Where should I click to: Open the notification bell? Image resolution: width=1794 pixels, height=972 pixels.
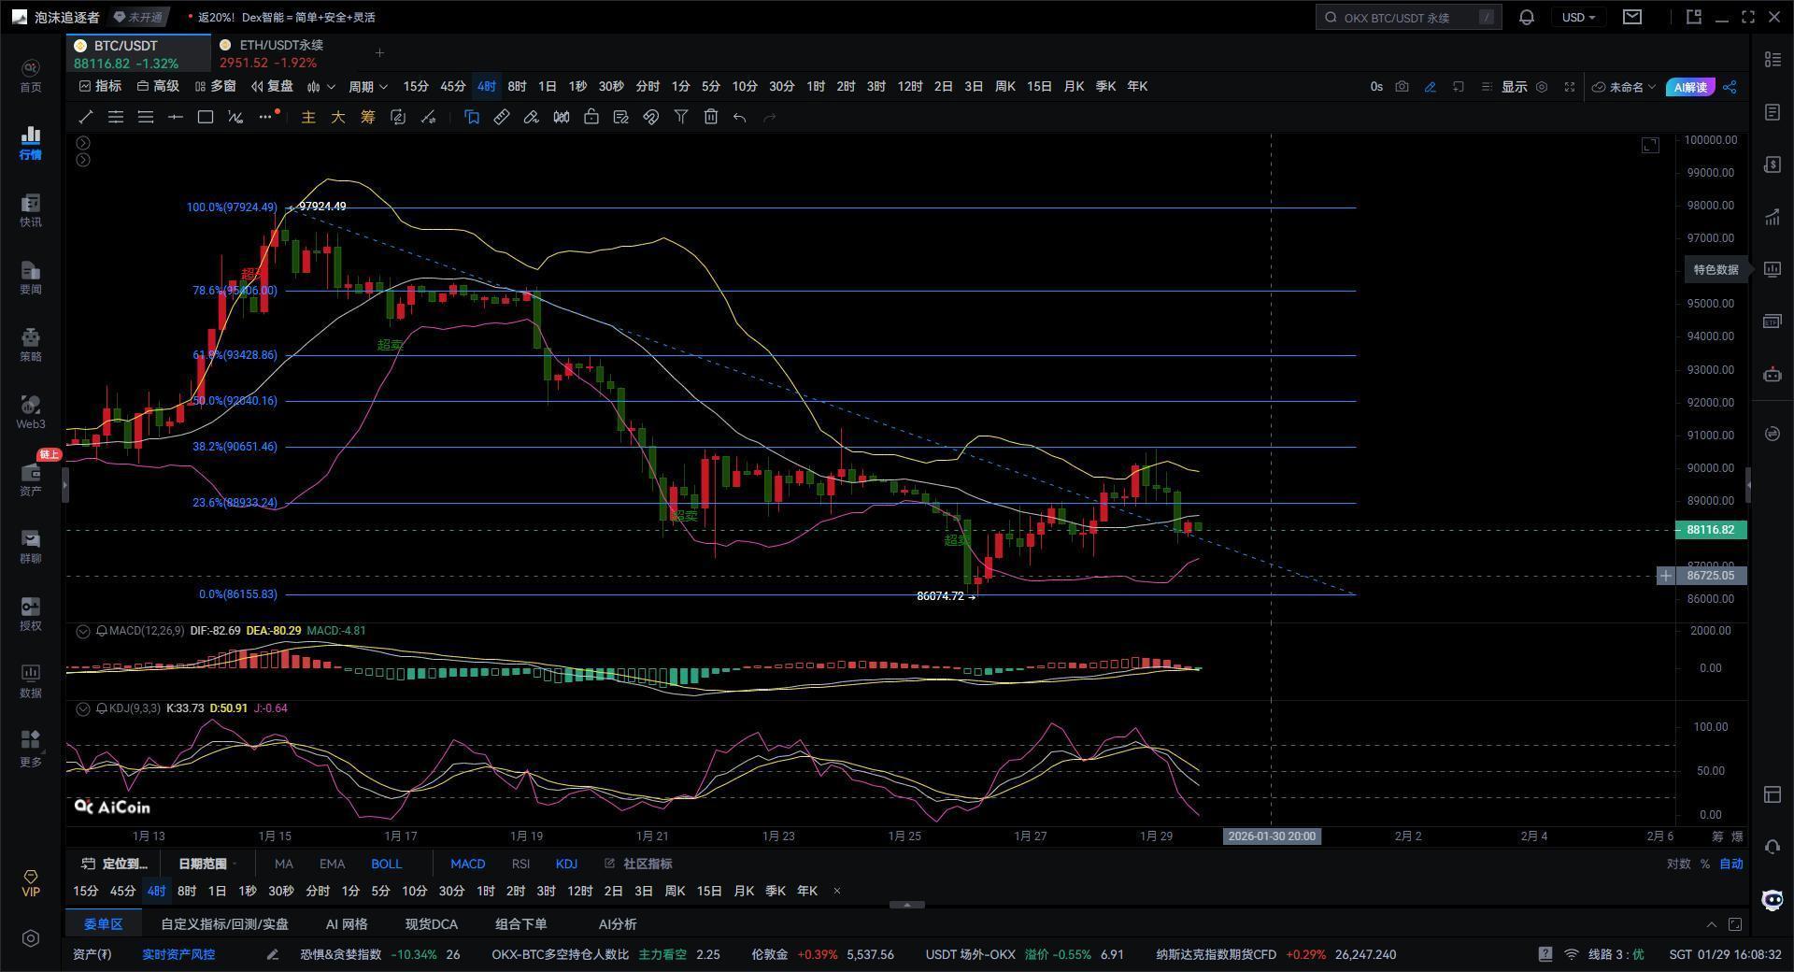click(x=1527, y=17)
